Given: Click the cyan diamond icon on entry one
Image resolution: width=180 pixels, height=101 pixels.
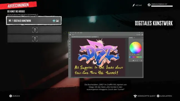Looking at the screenshot, I should [x=54, y=21].
